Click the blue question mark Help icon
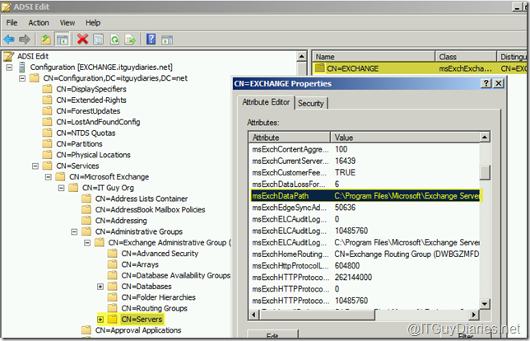The height and width of the screenshot is (341, 530). [x=151, y=40]
